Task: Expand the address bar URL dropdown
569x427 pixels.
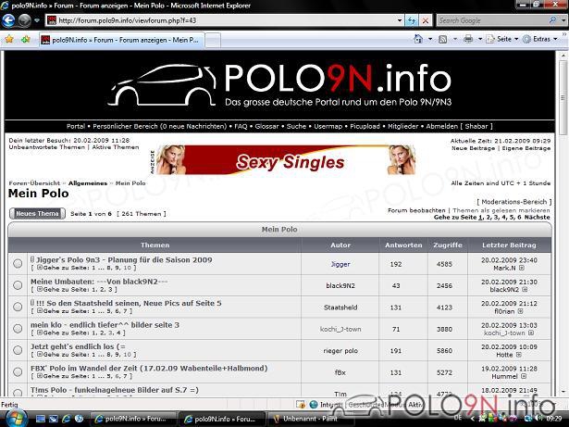Action: click(x=400, y=20)
